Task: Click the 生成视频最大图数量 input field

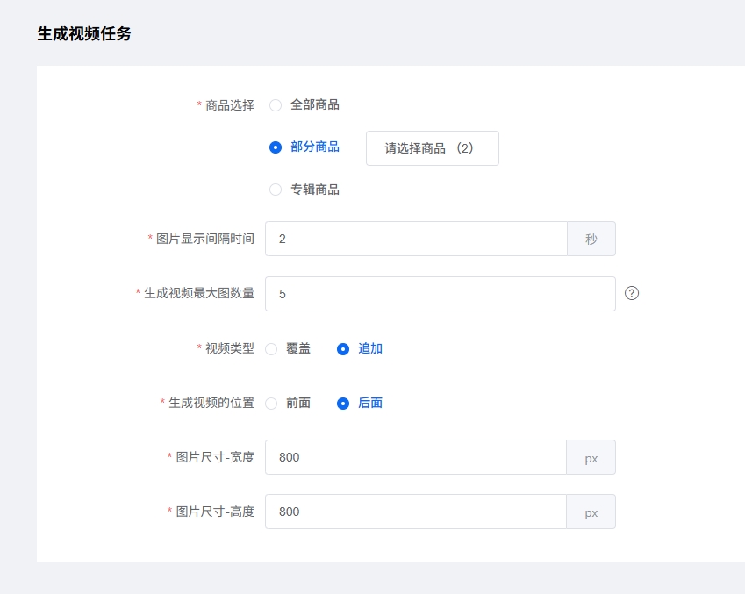Action: coord(441,294)
